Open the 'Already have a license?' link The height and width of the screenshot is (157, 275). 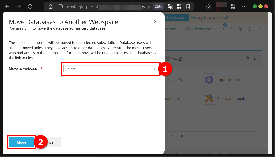210,18
